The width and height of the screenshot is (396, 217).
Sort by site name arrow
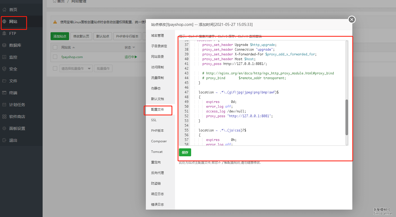click(x=74, y=48)
